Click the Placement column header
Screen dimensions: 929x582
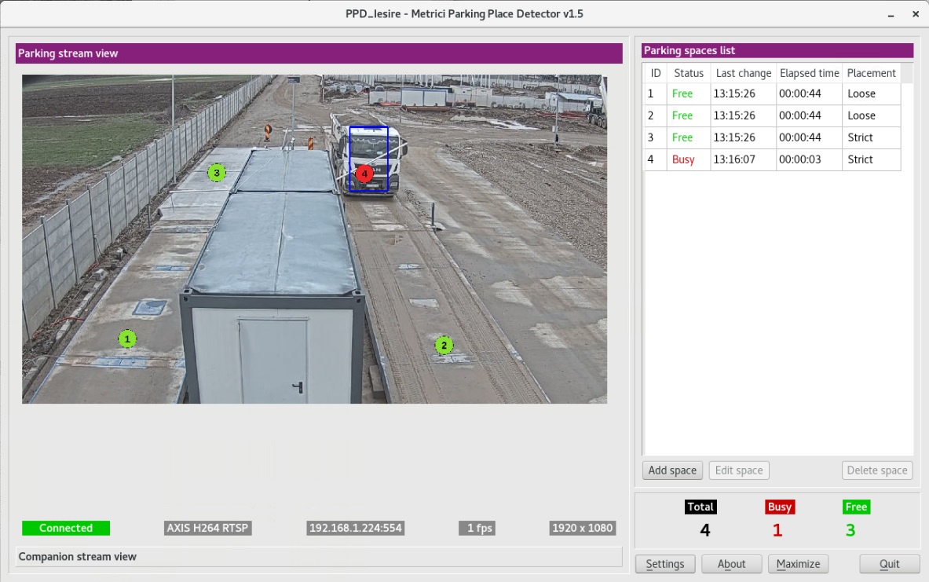(x=871, y=73)
